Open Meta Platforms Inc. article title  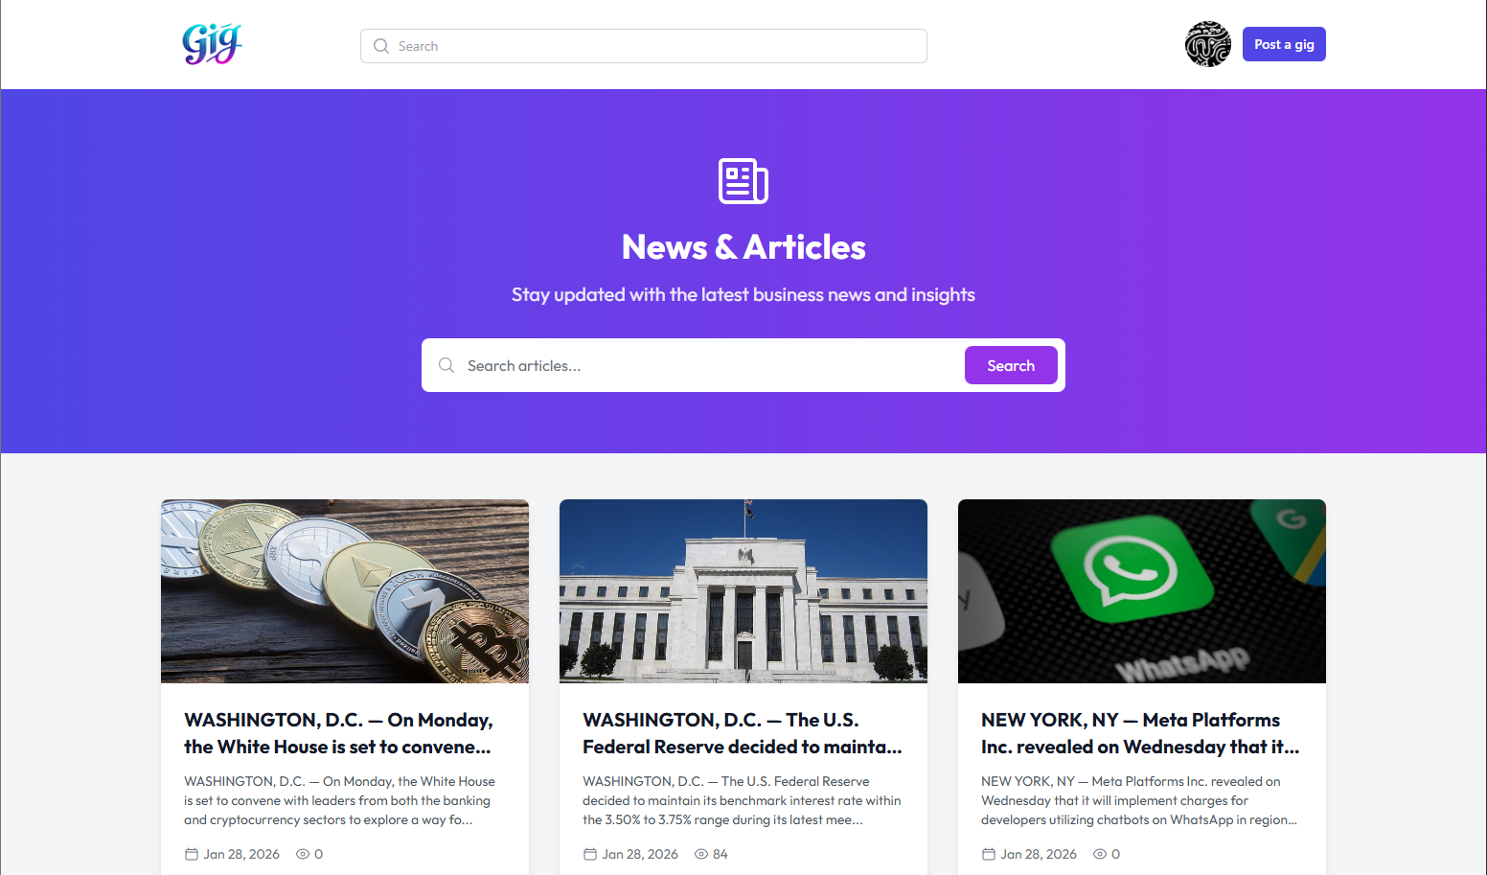click(x=1140, y=733)
